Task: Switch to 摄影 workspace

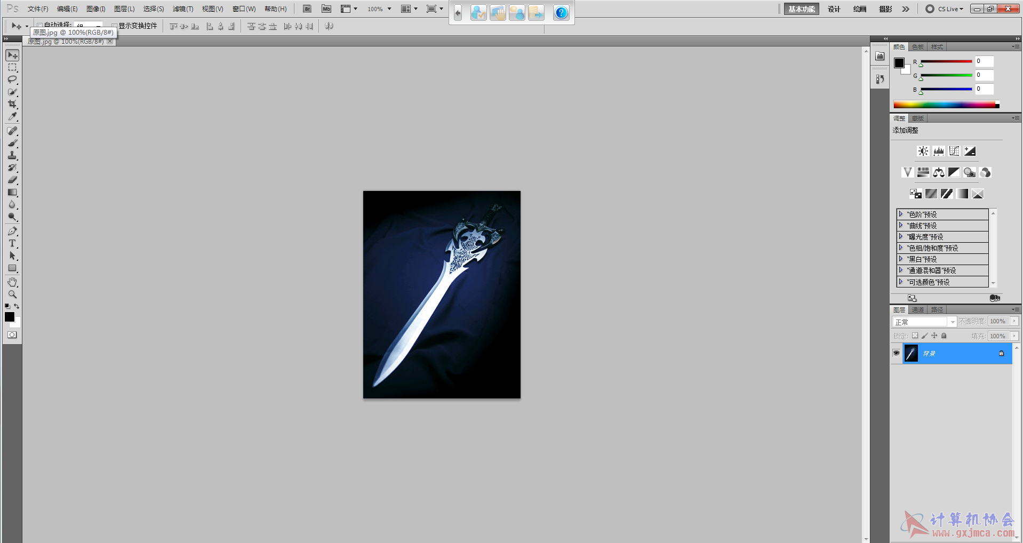Action: coord(885,9)
